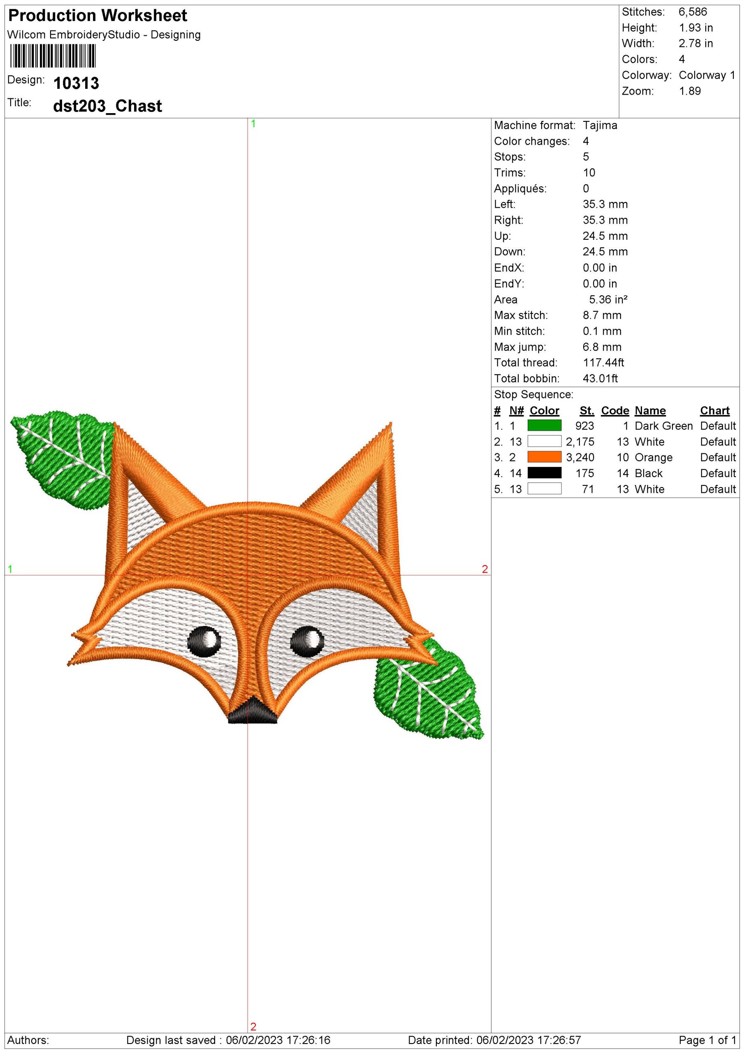Viewport: 744px width, 1053px height.
Task: Click the barcode under the studio name
Action: (52, 56)
